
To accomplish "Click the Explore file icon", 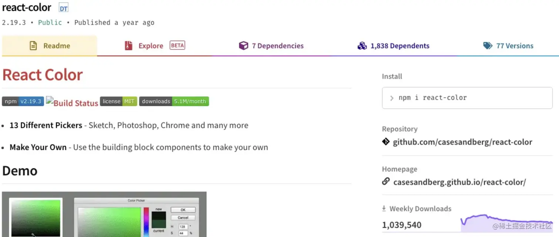I will pos(128,46).
